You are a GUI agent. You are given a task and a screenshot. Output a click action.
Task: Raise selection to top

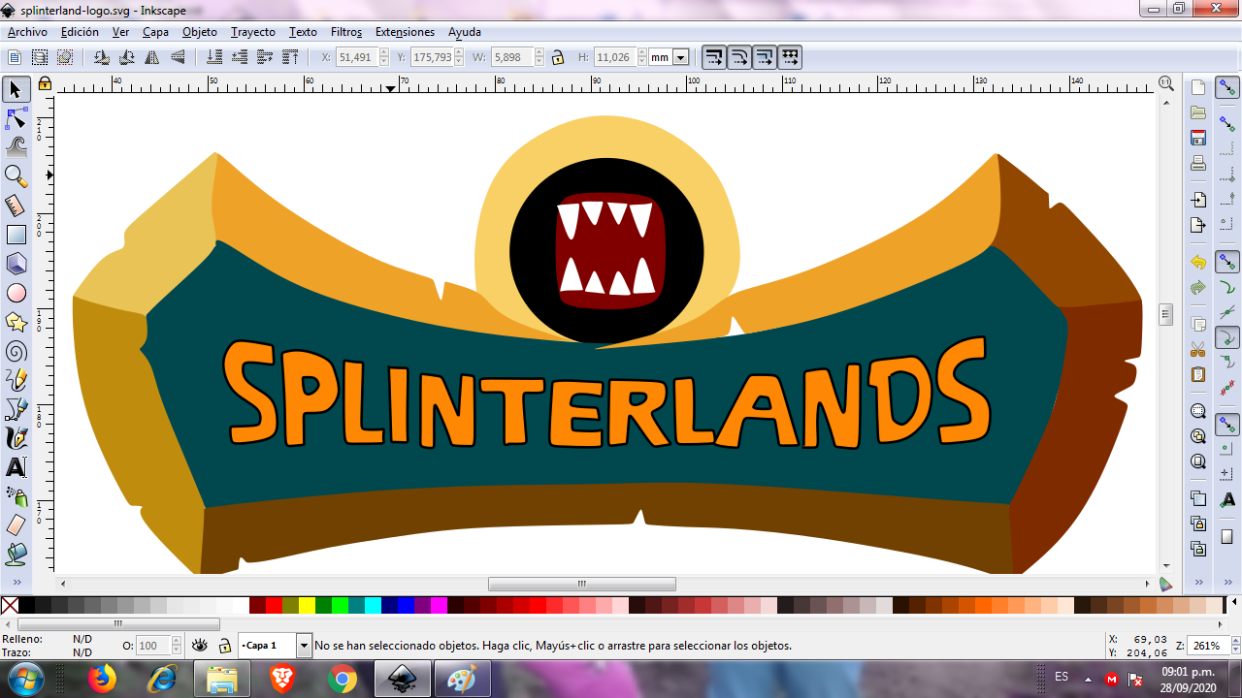(290, 57)
